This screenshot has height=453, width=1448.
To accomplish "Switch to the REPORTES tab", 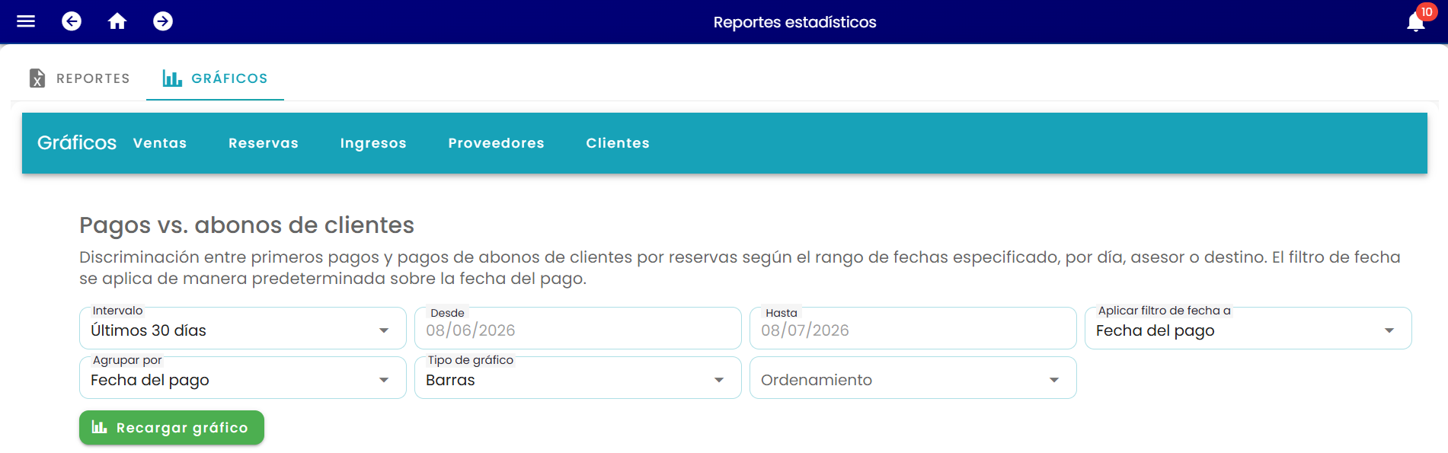I will click(79, 78).
